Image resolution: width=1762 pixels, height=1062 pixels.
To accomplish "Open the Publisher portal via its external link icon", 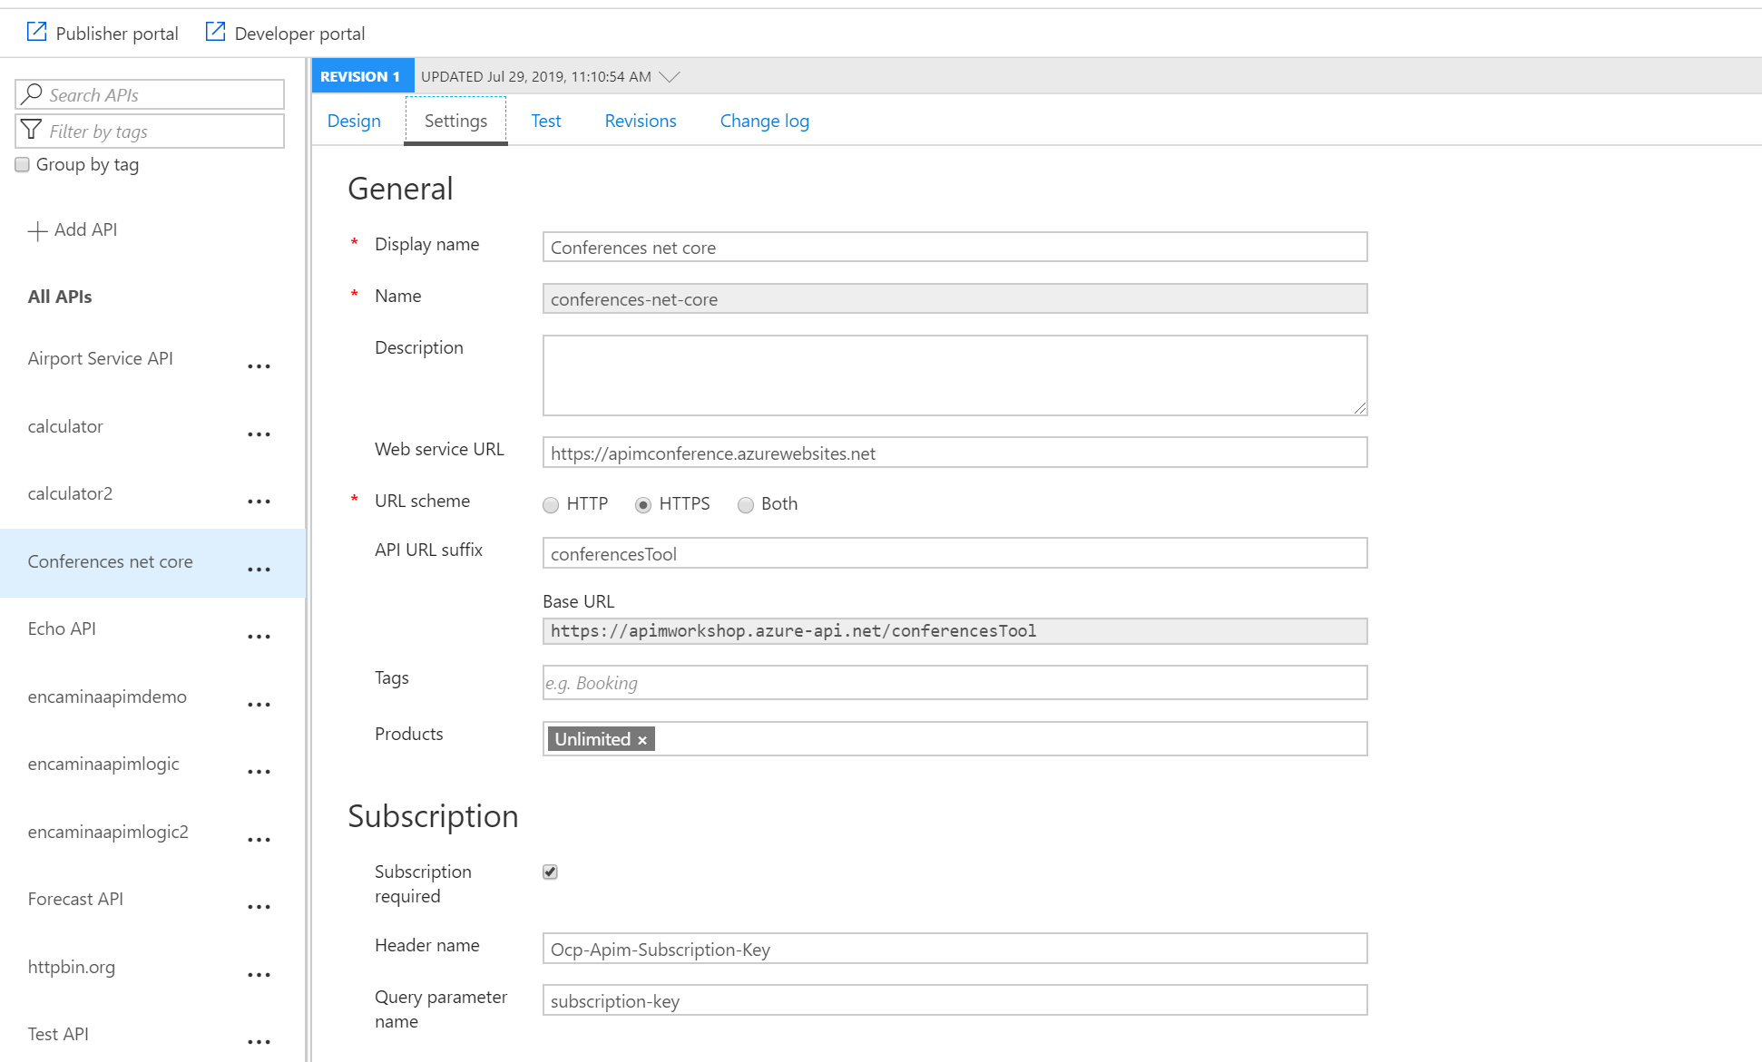I will [36, 31].
